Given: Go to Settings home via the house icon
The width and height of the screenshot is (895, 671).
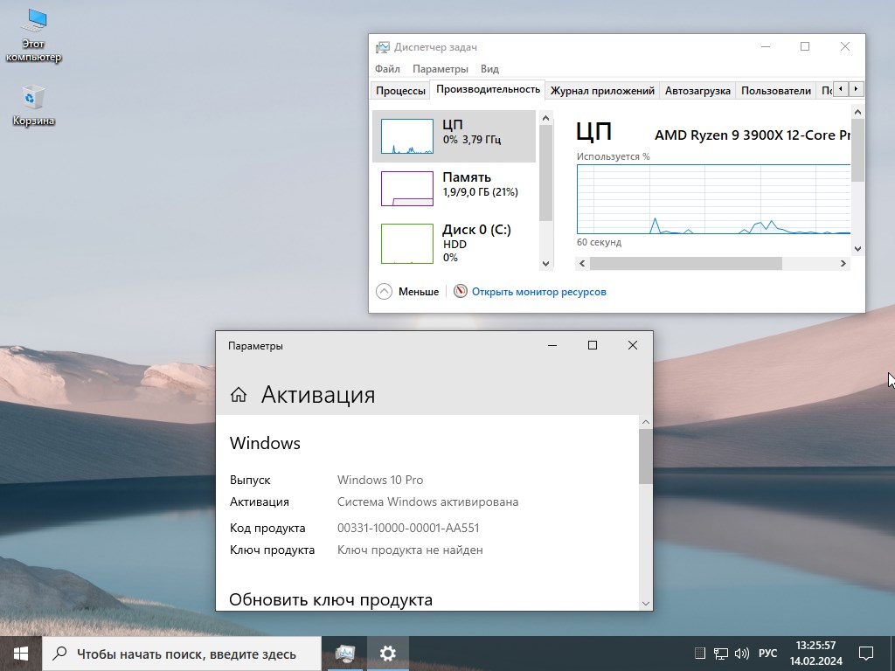Looking at the screenshot, I should (239, 394).
